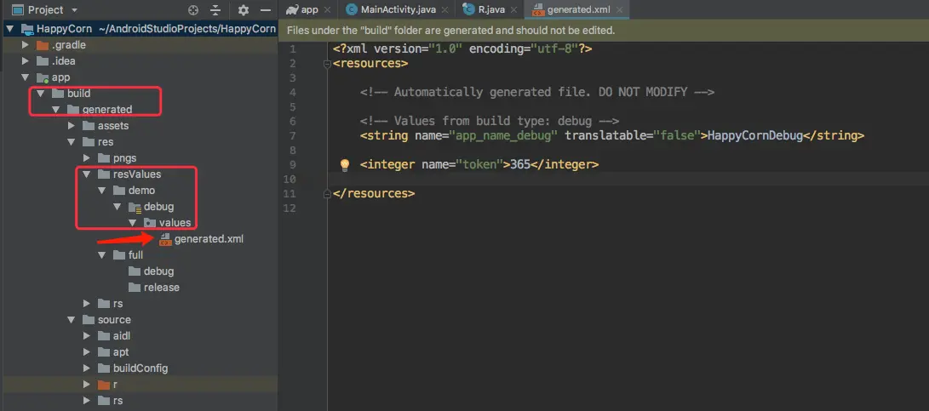Collapse the demo folder arrow
929x411 pixels.
coord(102,191)
